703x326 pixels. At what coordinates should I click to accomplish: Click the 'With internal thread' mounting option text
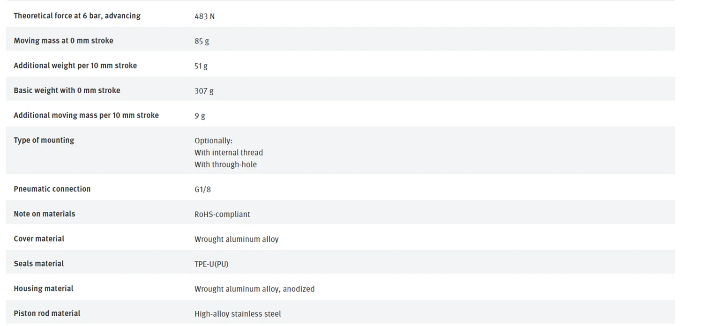click(229, 153)
